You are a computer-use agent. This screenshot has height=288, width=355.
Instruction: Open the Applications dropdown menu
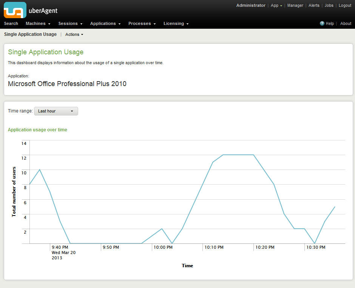(105, 23)
